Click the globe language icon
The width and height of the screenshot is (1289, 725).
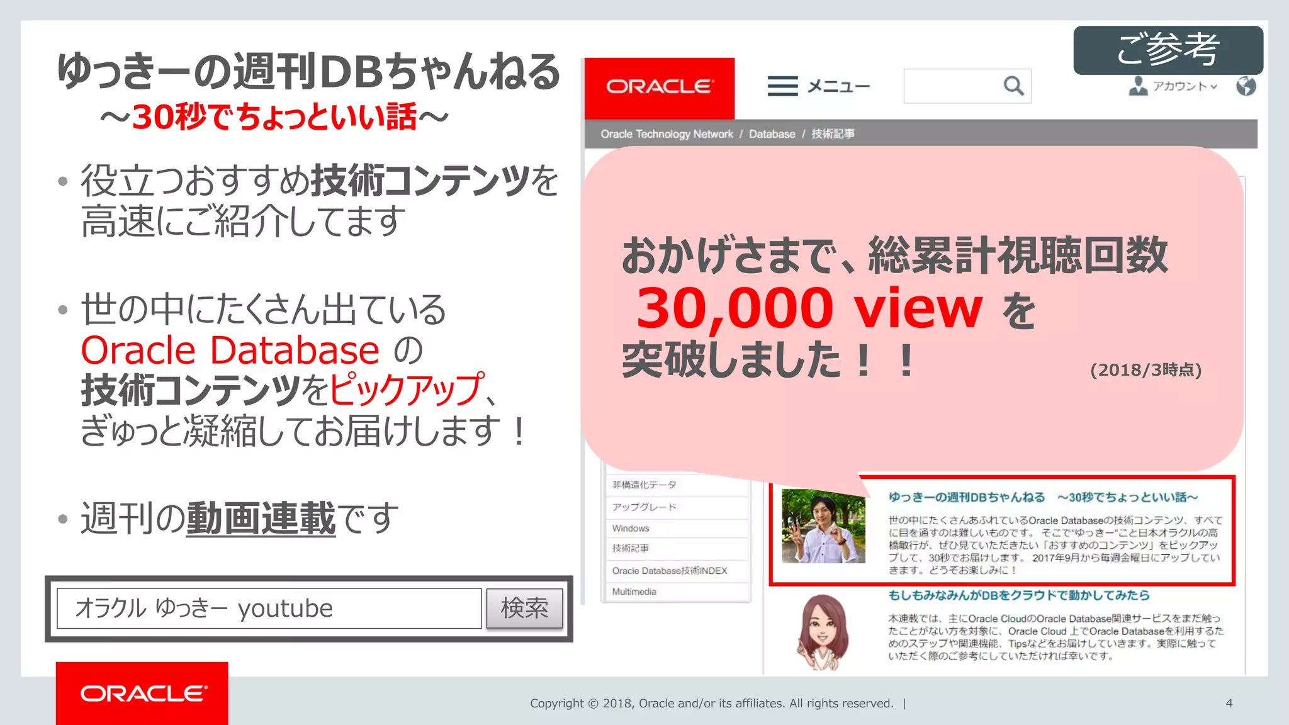point(1246,86)
